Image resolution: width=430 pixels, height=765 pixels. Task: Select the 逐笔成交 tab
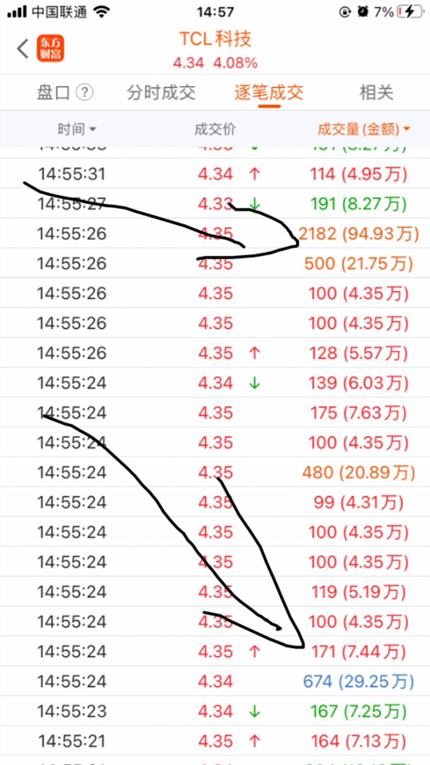click(x=268, y=92)
